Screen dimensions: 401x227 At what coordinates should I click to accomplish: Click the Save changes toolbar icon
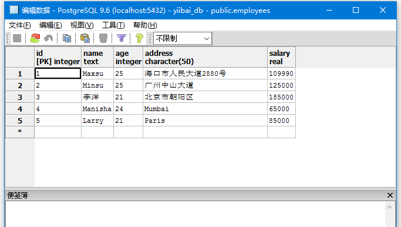pos(17,38)
